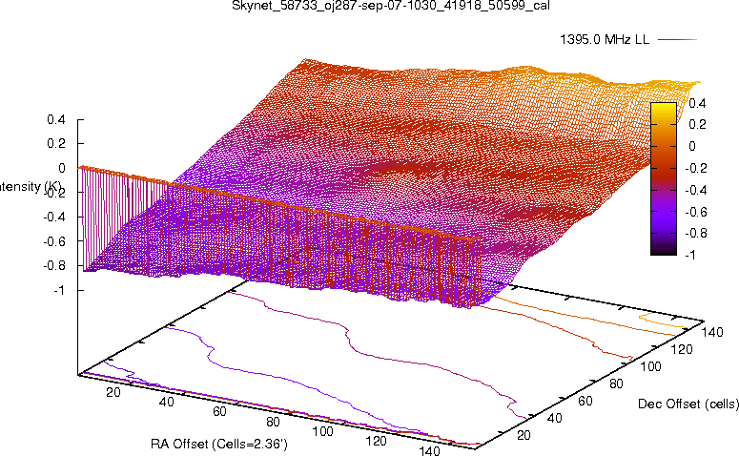Image resolution: width=739 pixels, height=456 pixels.
Task: Click the intensity axis tick label -0.4
Action: [x=54, y=217]
